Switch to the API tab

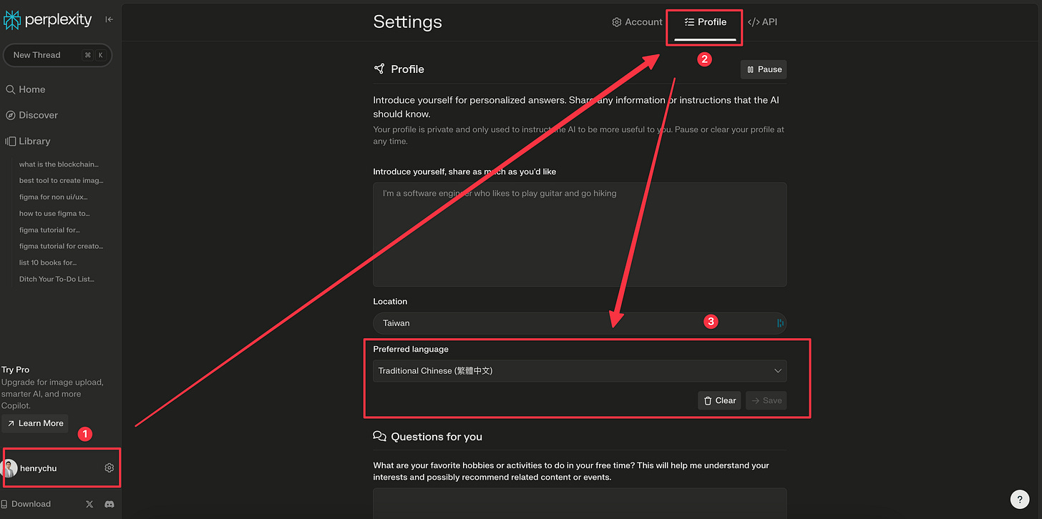click(762, 22)
